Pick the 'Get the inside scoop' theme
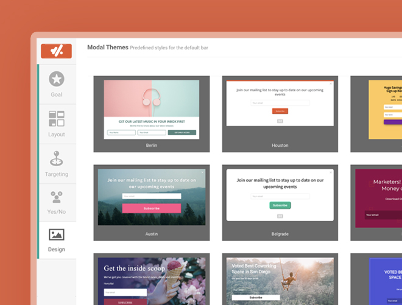The width and height of the screenshot is (402, 305). pyautogui.click(x=152, y=279)
